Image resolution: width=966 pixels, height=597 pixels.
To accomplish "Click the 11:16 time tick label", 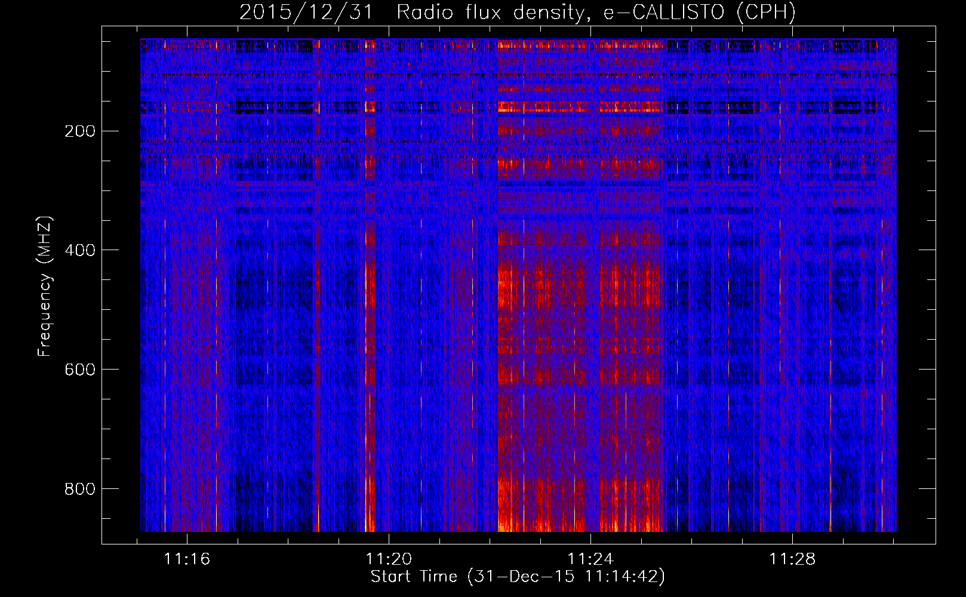I will coord(187,559).
